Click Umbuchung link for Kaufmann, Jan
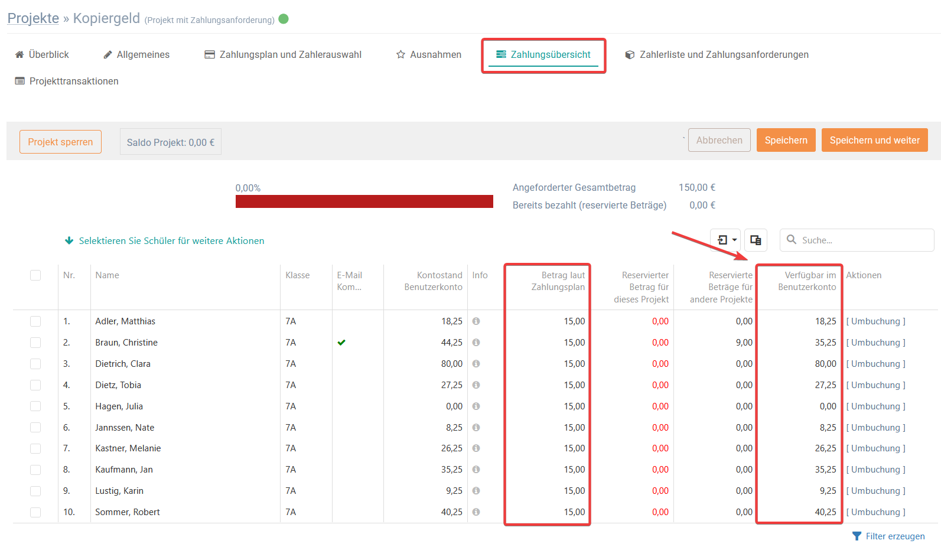This screenshot has height=547, width=941. 875,470
